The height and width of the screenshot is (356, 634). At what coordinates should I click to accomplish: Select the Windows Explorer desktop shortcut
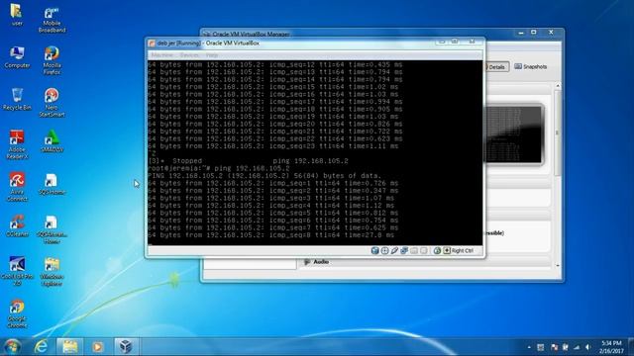[52, 272]
